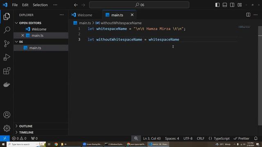Open the Selection menu
The image size is (262, 147).
(40, 5)
